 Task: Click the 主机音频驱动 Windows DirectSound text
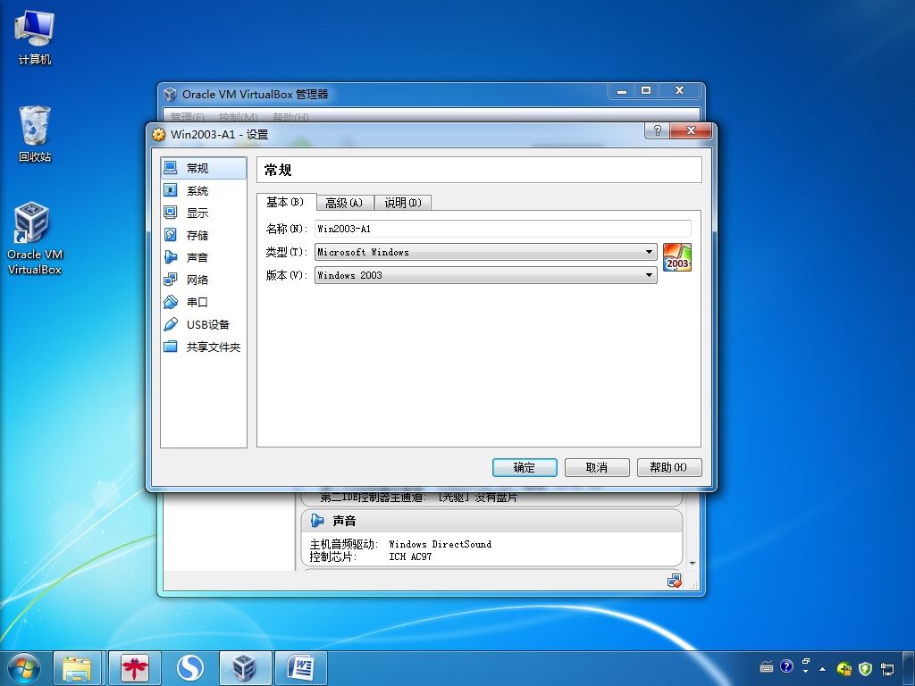click(400, 544)
